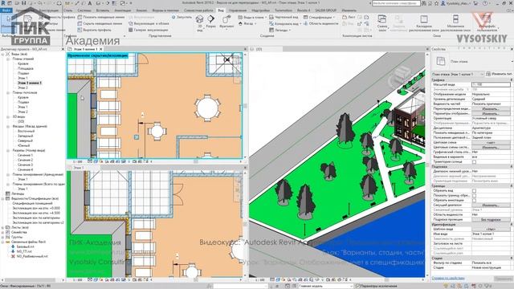Click Каскадное расположение окон
The image size is (514, 289).
[424, 23]
